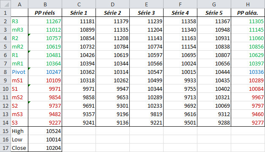The height and width of the screenshot is (152, 265).
Task: Select column H header
Action: click(x=248, y=4)
